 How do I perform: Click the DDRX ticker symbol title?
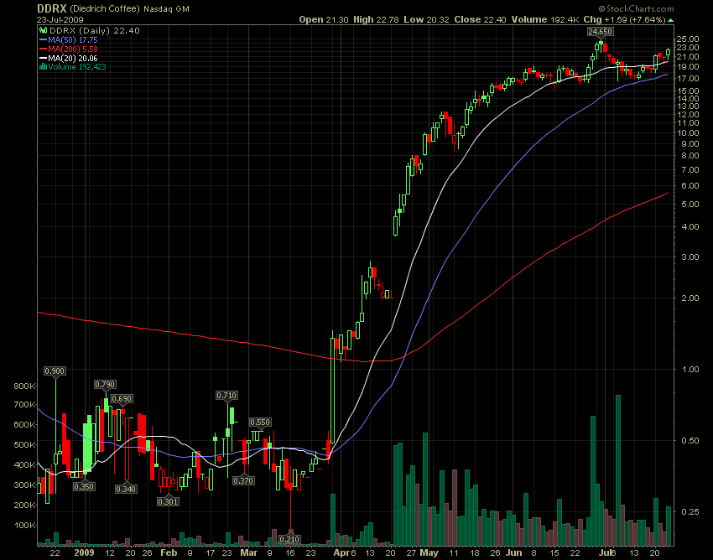tap(52, 8)
